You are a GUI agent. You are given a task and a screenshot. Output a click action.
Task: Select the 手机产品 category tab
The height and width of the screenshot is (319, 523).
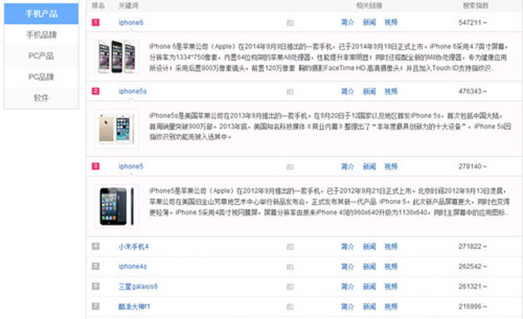tap(41, 14)
